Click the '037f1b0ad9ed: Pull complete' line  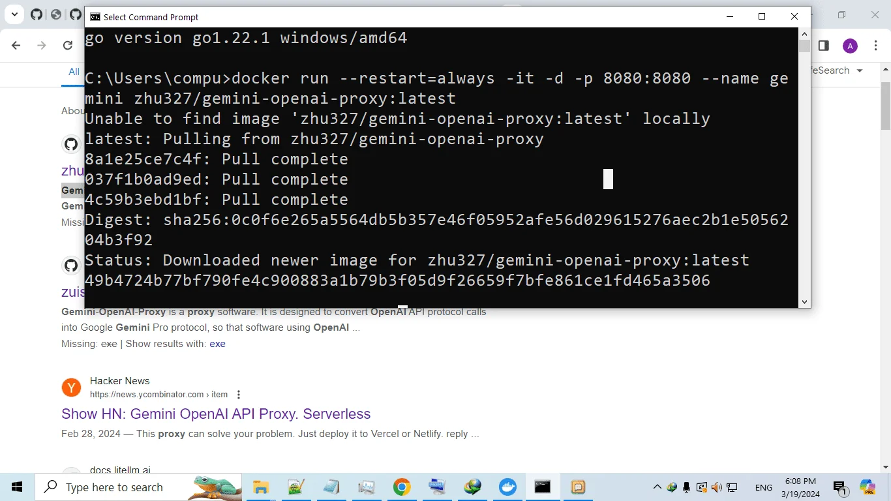[x=217, y=179]
